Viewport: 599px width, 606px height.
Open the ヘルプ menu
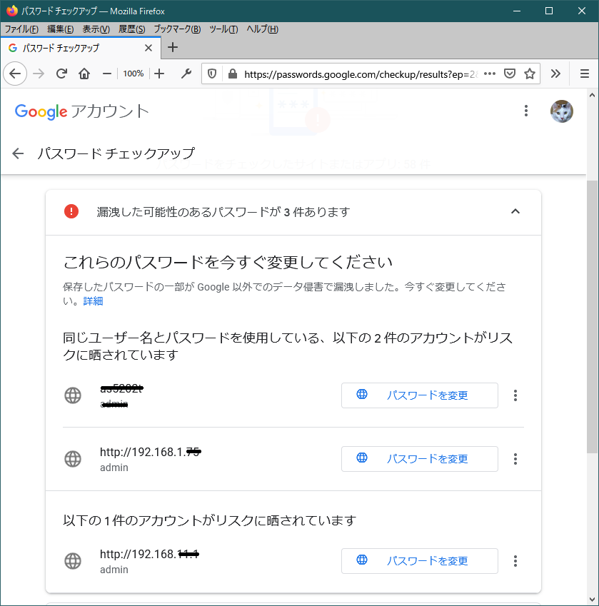point(263,29)
